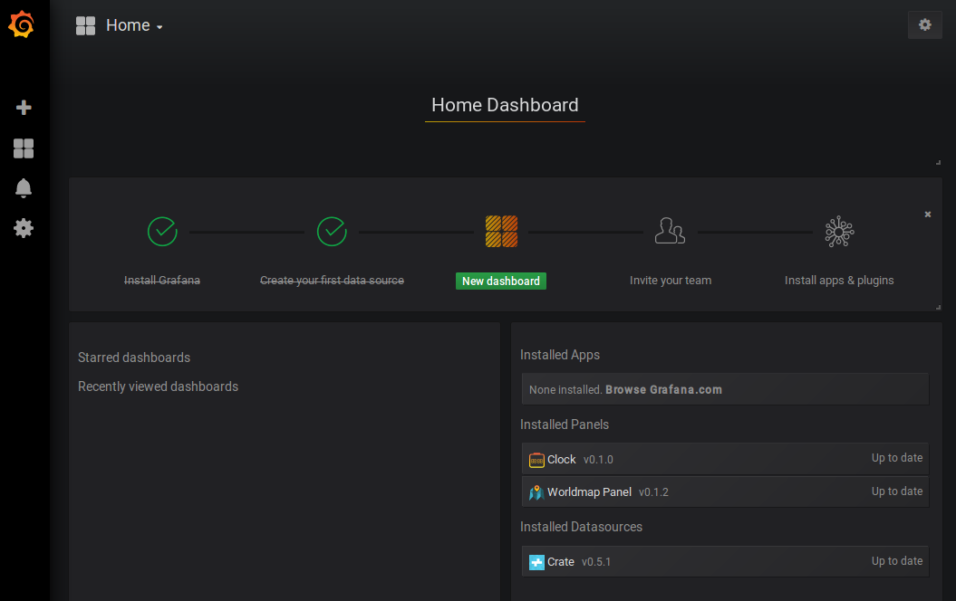This screenshot has height=601, width=956.
Task: Click the Crate version v0.5.1 text
Action: coord(596,562)
